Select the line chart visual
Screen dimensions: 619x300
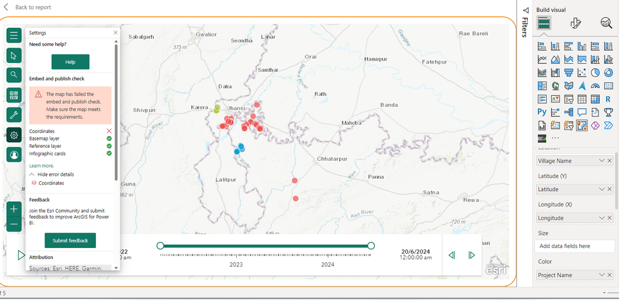(x=542, y=59)
